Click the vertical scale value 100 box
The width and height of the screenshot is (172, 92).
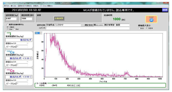pos(37,33)
